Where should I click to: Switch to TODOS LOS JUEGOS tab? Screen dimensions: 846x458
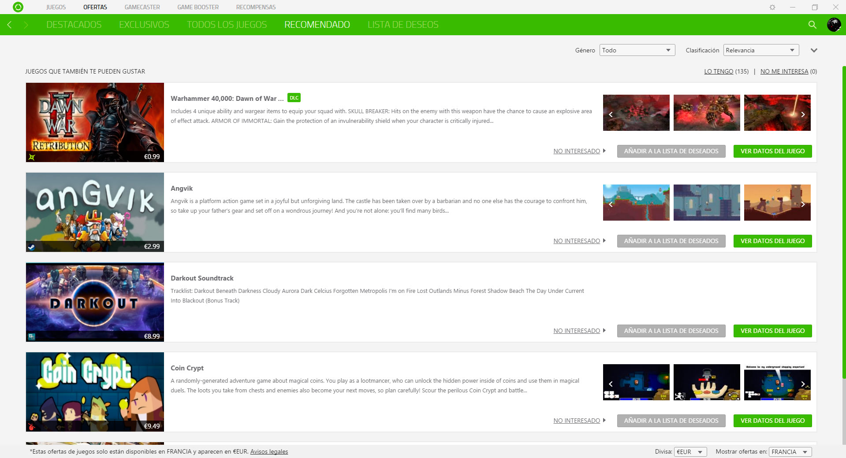(227, 25)
